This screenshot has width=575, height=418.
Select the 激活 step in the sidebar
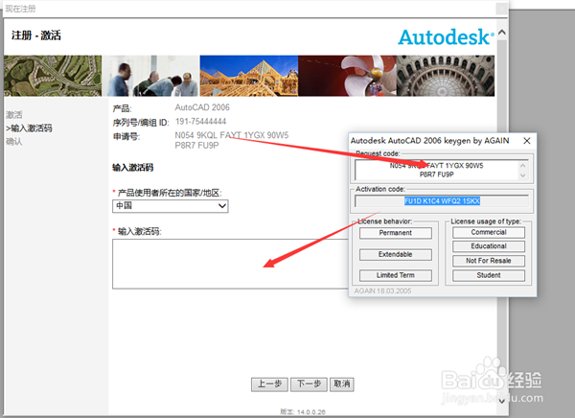14,115
